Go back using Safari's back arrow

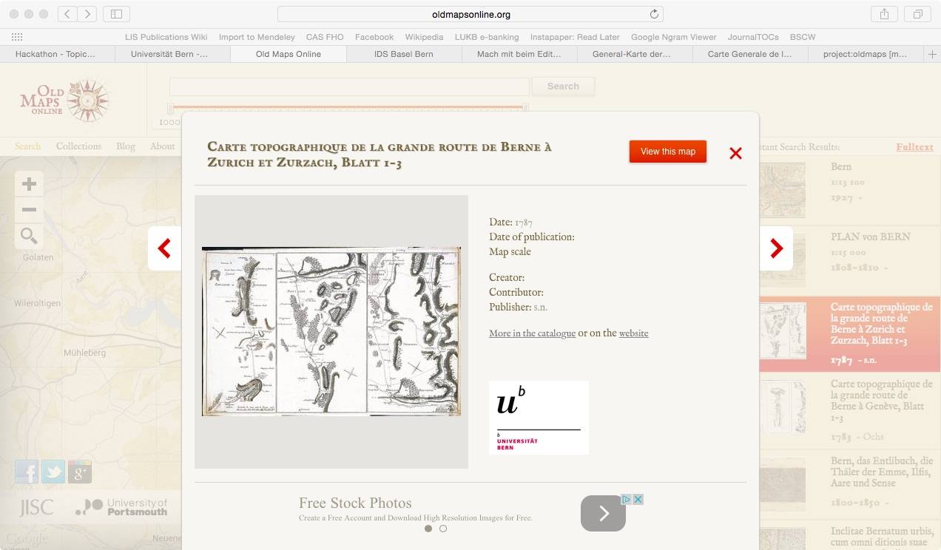pos(67,14)
